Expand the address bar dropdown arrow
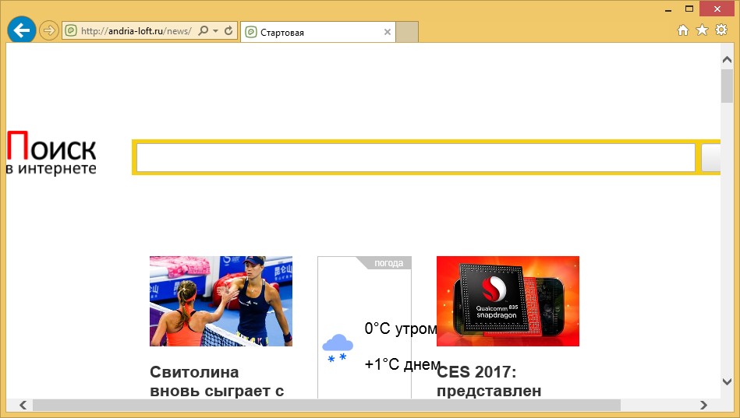This screenshot has height=418, width=740. pyautogui.click(x=215, y=31)
